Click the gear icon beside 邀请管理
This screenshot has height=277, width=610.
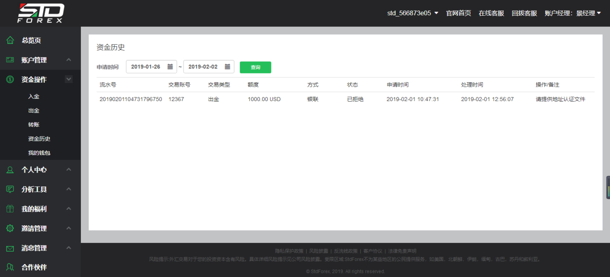(x=10, y=229)
